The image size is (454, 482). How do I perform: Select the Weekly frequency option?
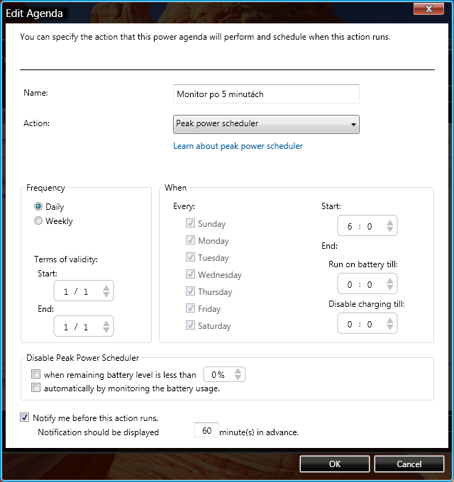point(38,221)
